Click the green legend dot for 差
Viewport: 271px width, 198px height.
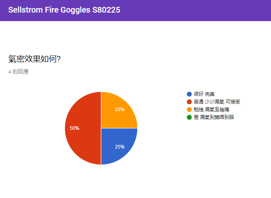(x=189, y=117)
